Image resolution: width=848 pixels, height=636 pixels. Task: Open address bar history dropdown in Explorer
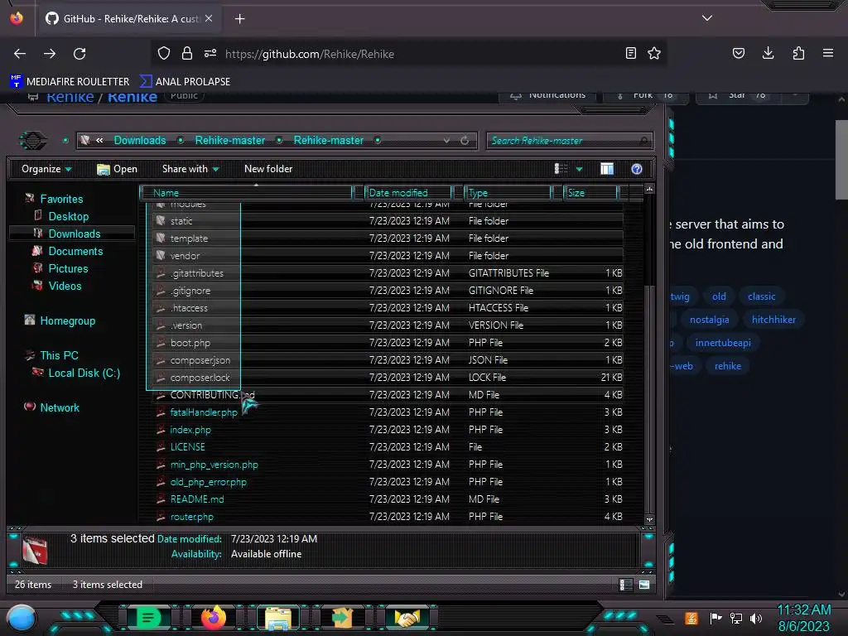[x=446, y=141]
